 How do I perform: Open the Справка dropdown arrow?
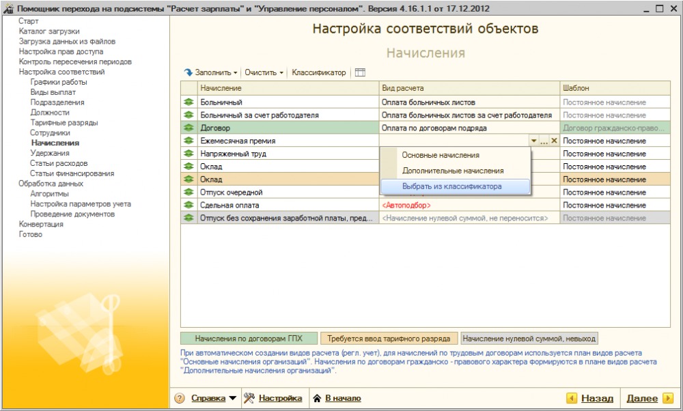click(x=233, y=398)
